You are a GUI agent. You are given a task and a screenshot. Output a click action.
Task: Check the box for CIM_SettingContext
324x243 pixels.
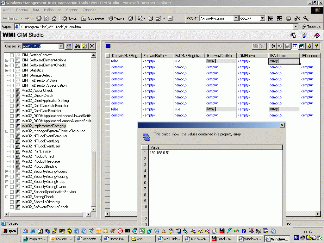click(x=12, y=55)
